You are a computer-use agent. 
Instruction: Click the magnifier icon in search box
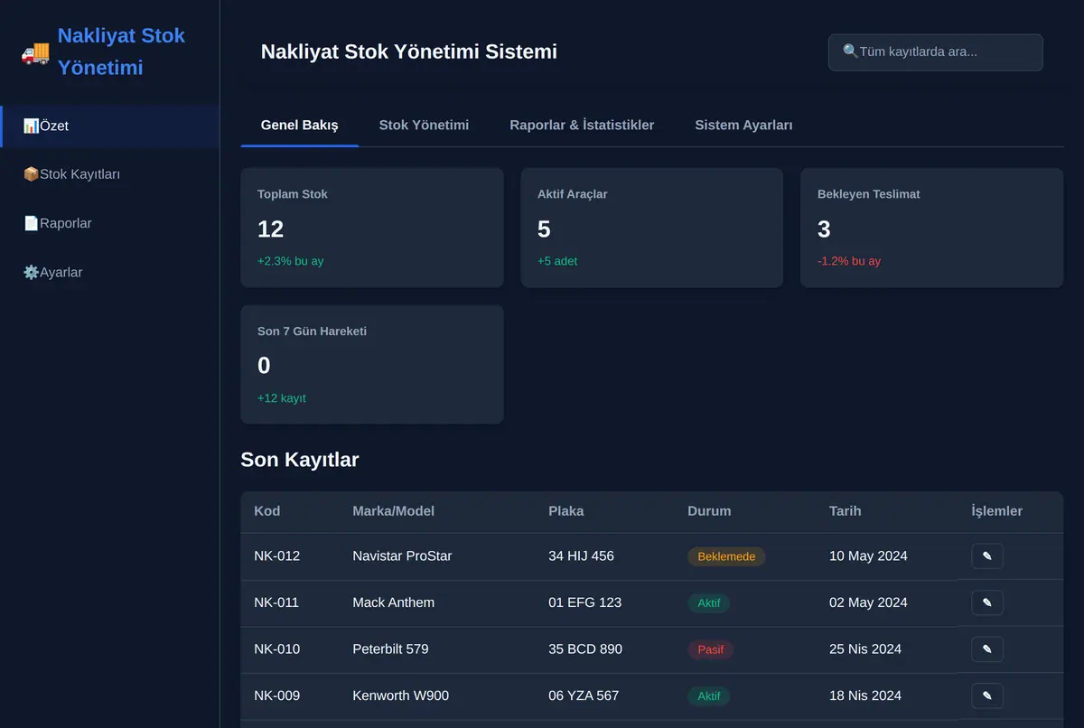point(850,51)
